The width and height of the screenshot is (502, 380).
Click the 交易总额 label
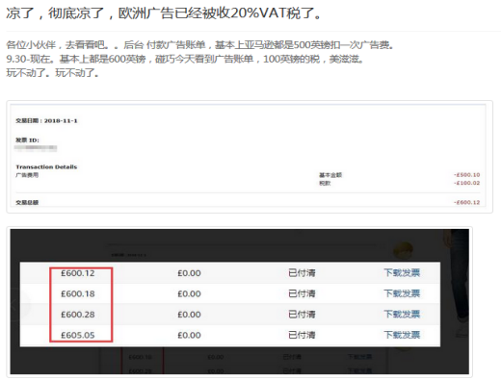(x=27, y=202)
